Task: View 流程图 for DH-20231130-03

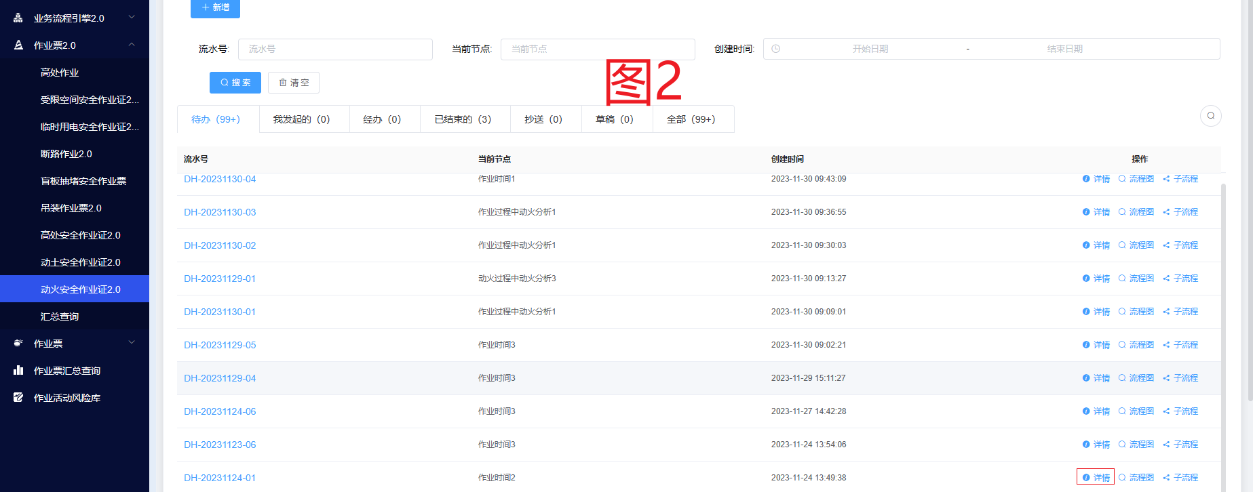Action: pyautogui.click(x=1136, y=212)
